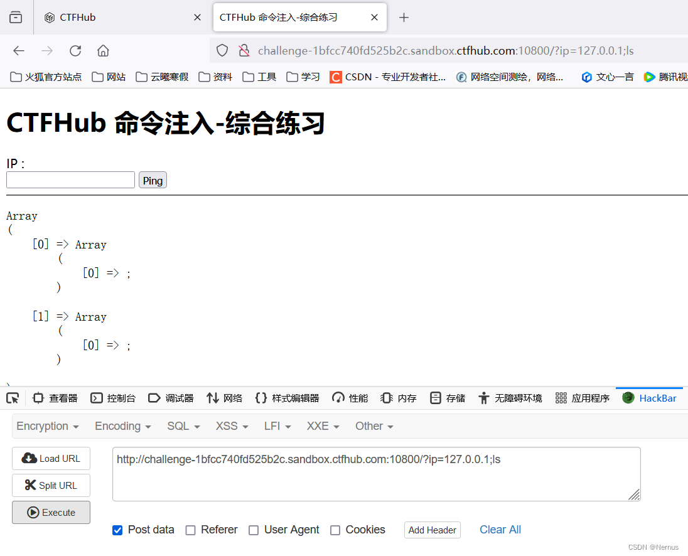
Task: Open the 控制台 console tab
Action: click(x=113, y=398)
